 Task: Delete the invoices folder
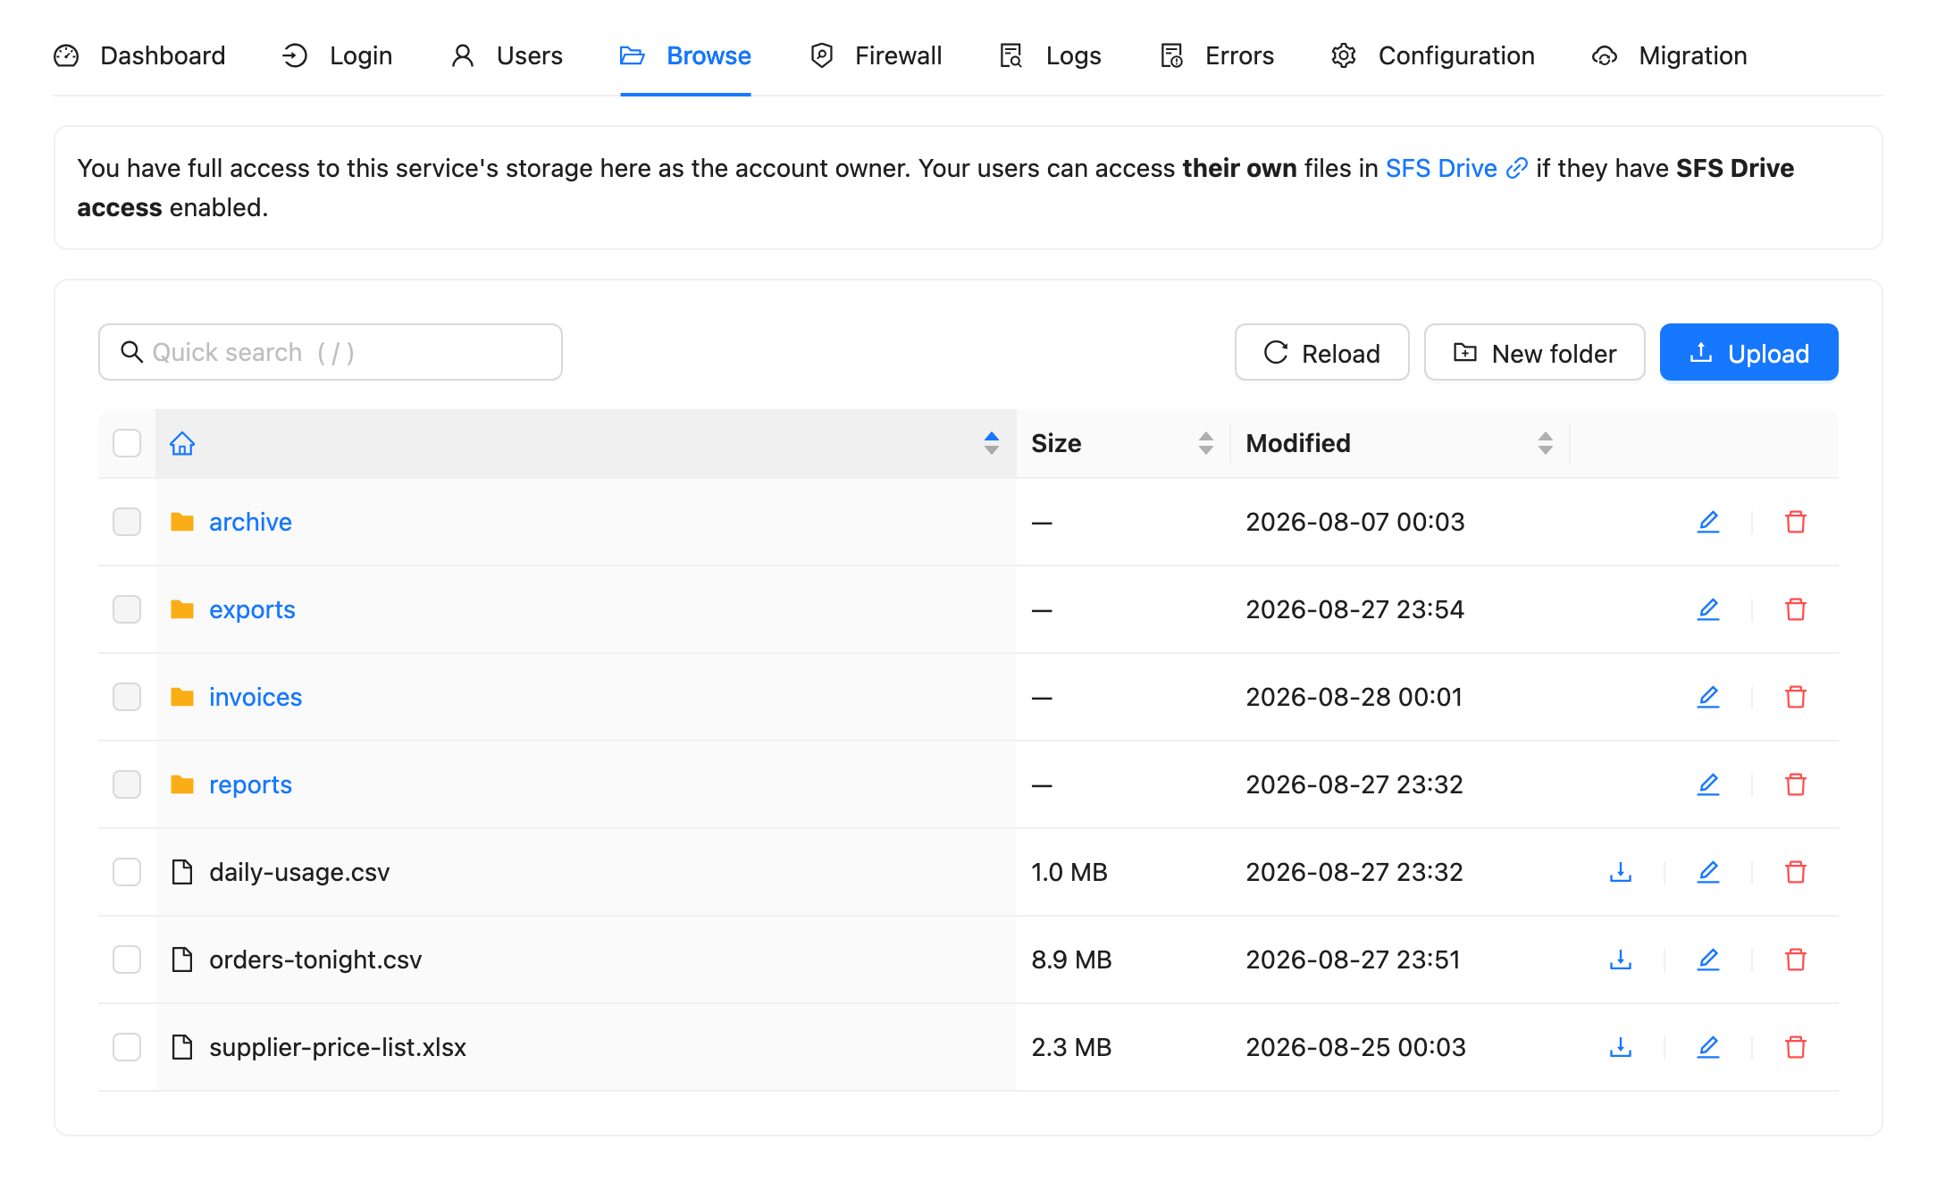1796,697
